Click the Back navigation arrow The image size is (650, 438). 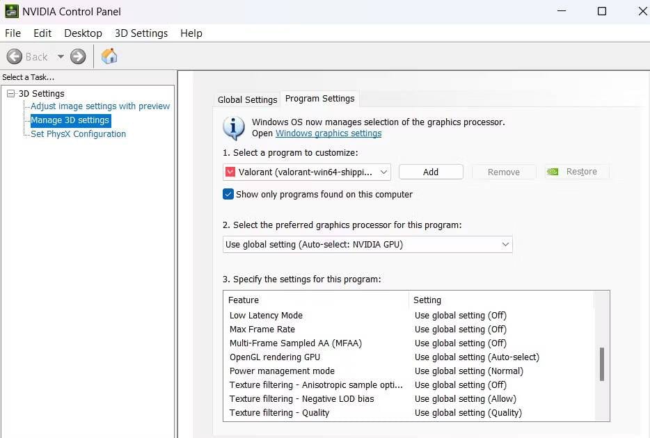click(15, 56)
